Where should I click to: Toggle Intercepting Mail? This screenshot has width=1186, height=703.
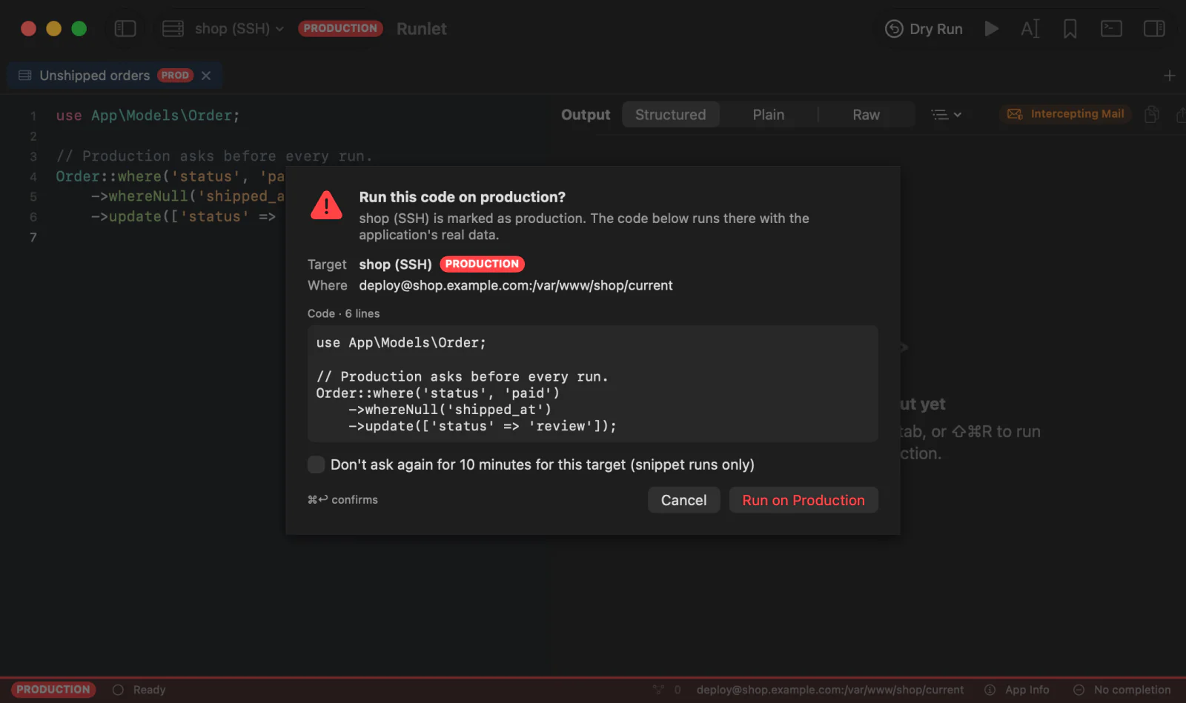pos(1066,114)
